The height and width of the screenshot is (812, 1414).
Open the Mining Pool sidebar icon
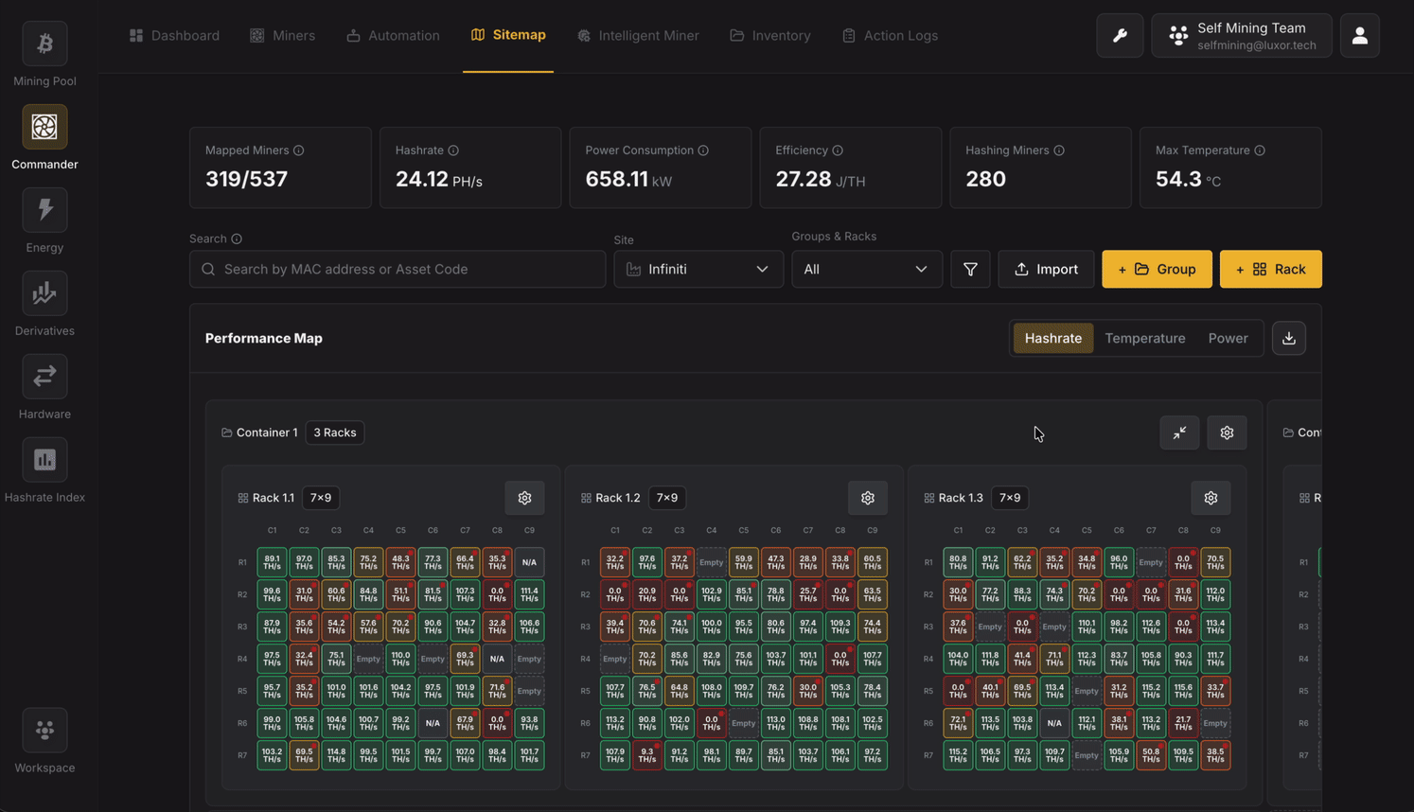44,44
